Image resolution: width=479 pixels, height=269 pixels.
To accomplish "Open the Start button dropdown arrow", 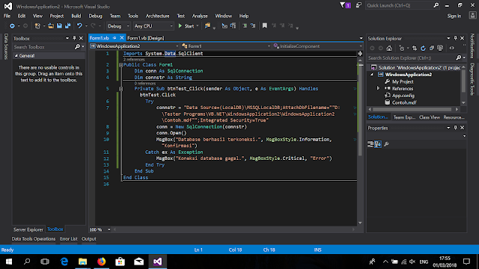I will pyautogui.click(x=198, y=26).
